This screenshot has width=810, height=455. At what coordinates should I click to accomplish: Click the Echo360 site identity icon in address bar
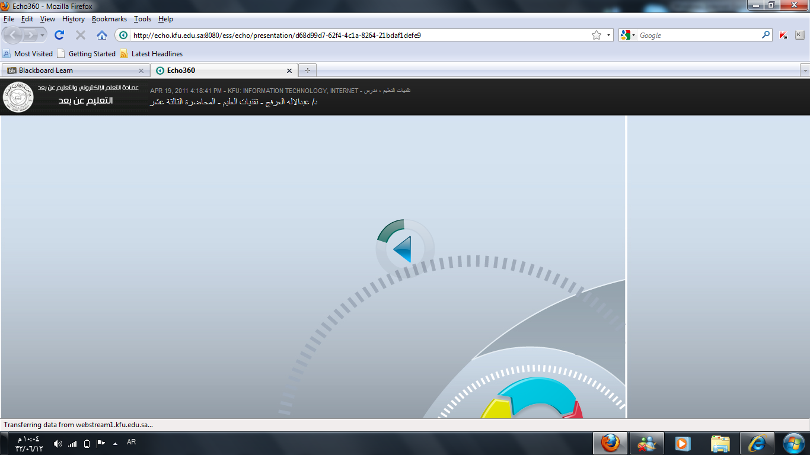coord(123,36)
